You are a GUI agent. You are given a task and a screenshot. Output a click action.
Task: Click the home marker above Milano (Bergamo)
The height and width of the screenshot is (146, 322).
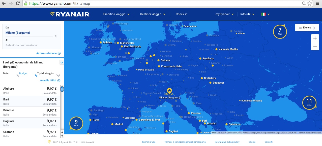(169, 91)
